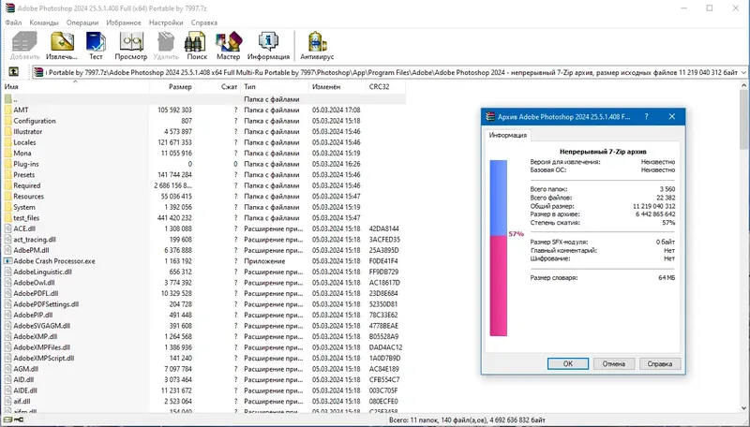This screenshot has width=750, height=427.
Task: Click the Extract (Извлечь) toolbar icon
Action: [62, 46]
